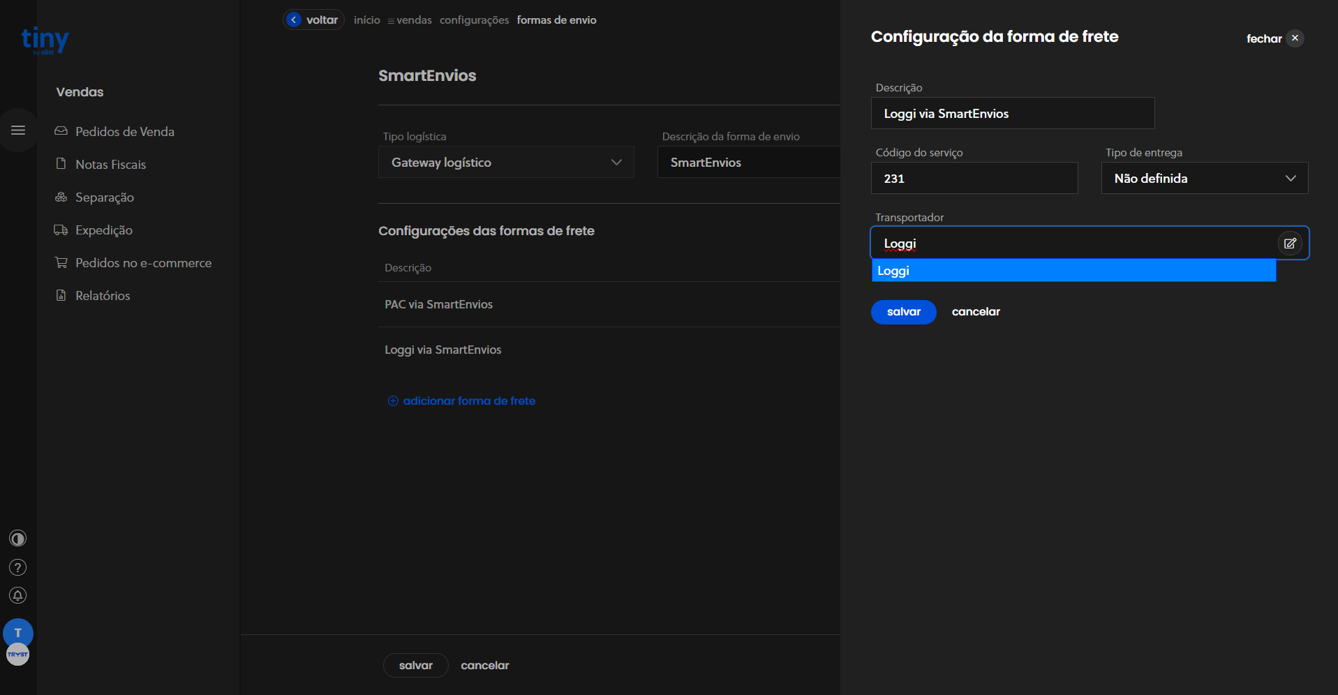
Task: Click the Vendas sidebar heading
Action: [80, 92]
